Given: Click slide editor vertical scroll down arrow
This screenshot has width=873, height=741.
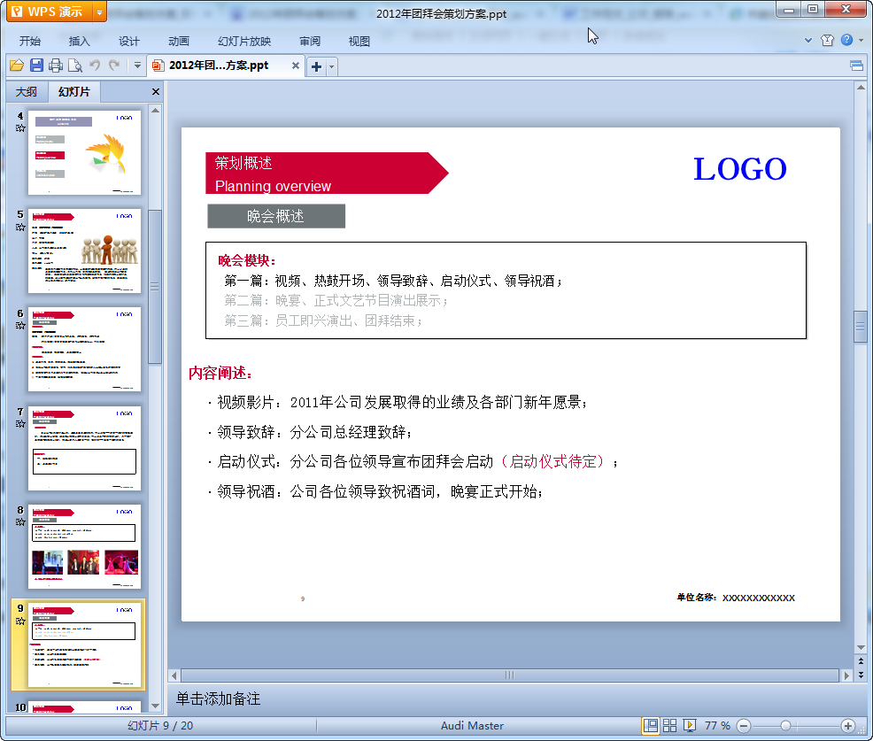Looking at the screenshot, I should (x=861, y=647).
